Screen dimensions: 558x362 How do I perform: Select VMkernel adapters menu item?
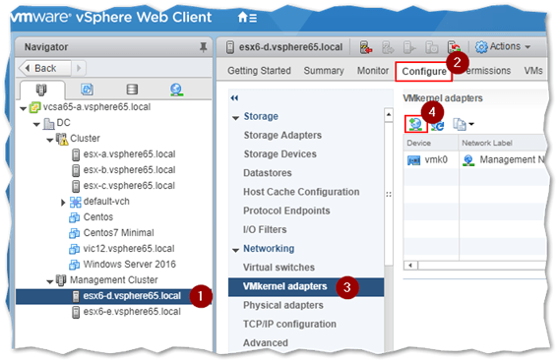306,286
